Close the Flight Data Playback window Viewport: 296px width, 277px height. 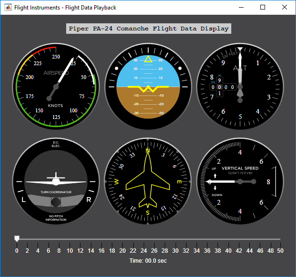coord(285,7)
